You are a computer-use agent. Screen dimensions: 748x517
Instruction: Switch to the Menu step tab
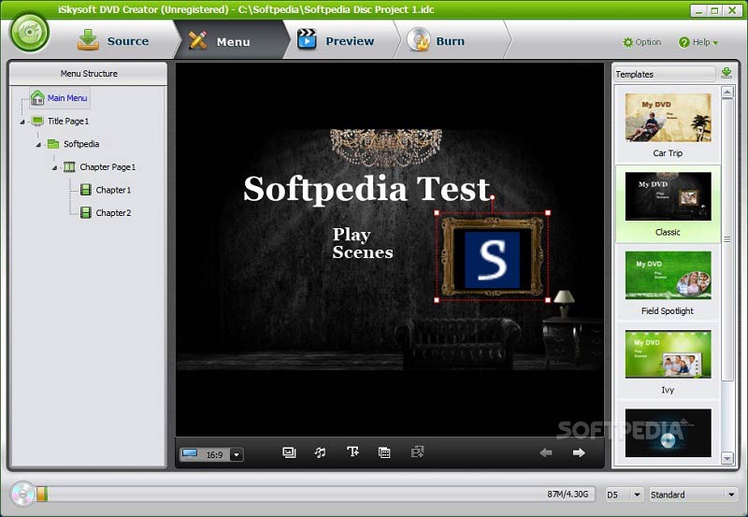(231, 40)
